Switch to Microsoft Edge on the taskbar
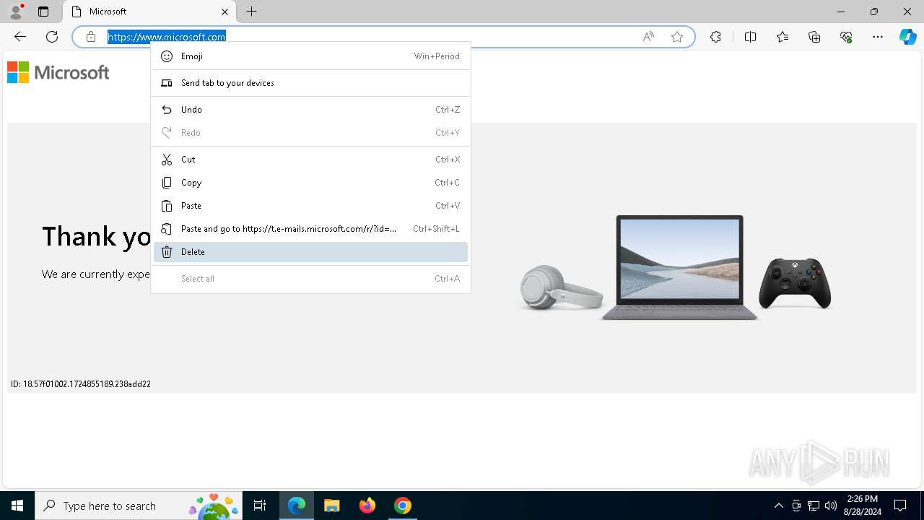Image resolution: width=924 pixels, height=520 pixels. click(x=297, y=506)
